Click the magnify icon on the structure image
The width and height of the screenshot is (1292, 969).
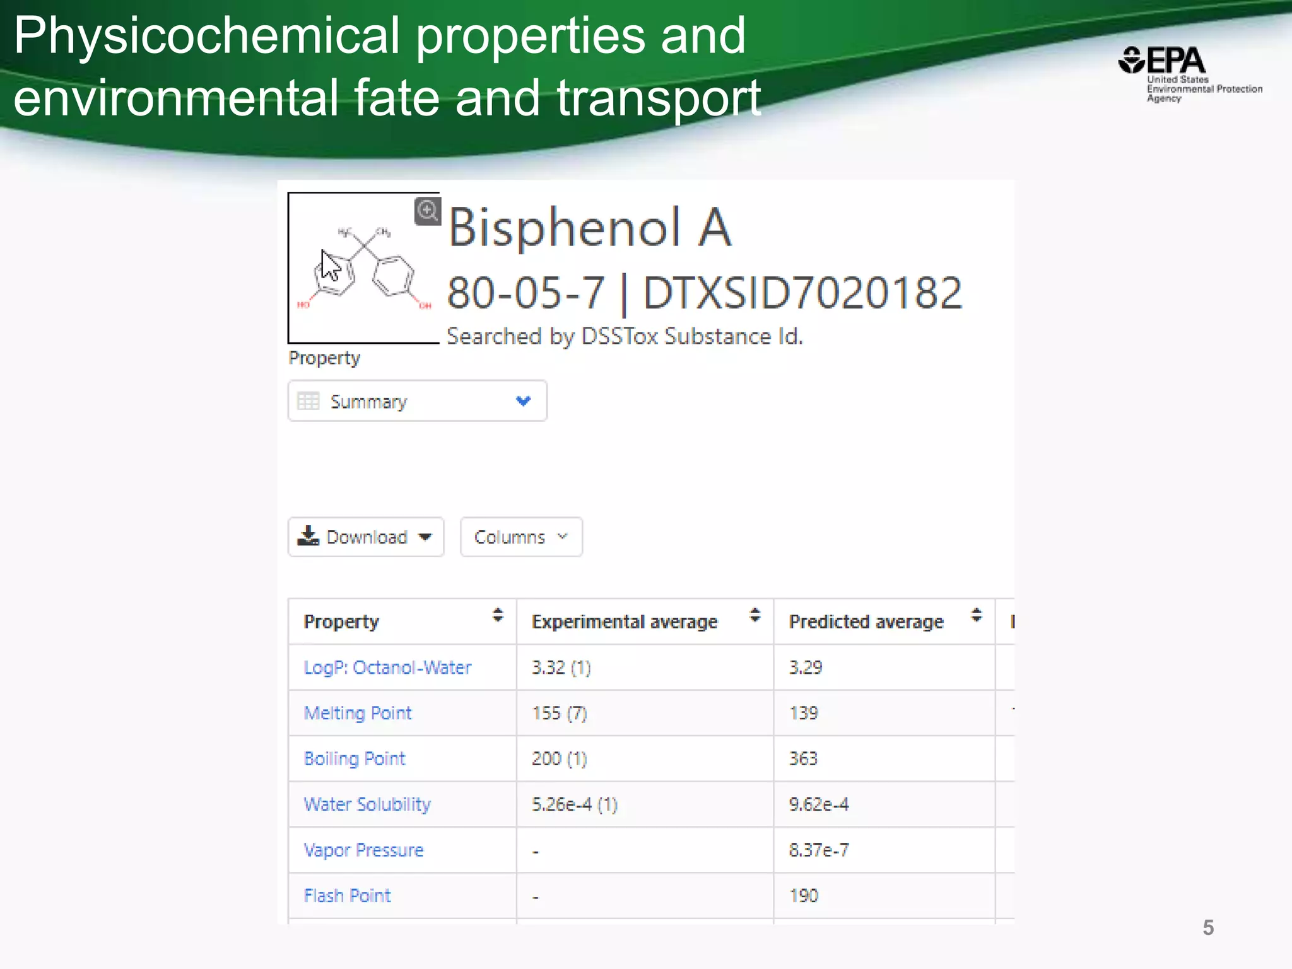click(427, 211)
